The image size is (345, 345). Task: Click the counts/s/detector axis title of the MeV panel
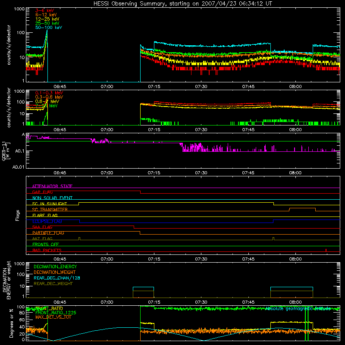click(x=9, y=108)
